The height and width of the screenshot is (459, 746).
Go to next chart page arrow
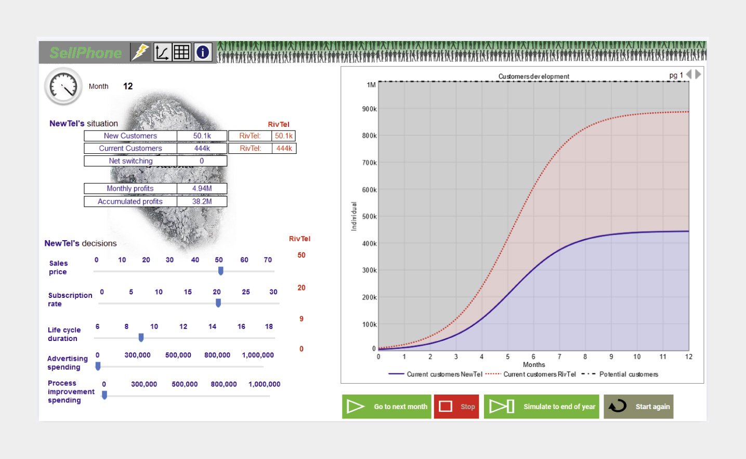pos(698,74)
